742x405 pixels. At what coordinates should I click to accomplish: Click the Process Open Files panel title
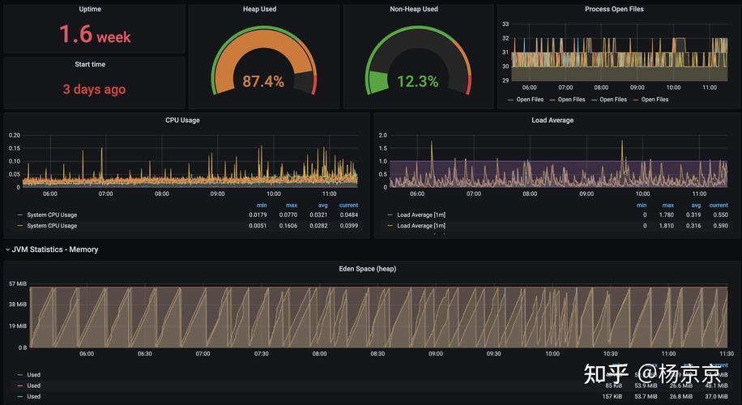point(614,10)
